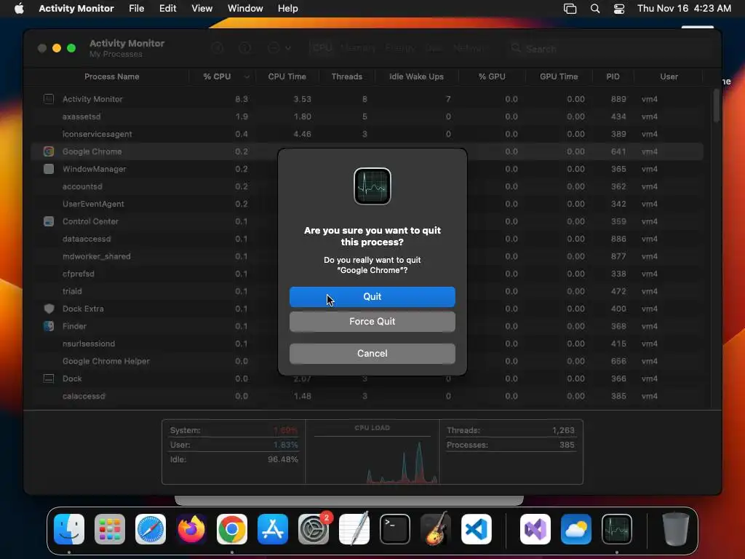745x559 pixels.
Task: Sort by Process Name column
Action: [111, 76]
